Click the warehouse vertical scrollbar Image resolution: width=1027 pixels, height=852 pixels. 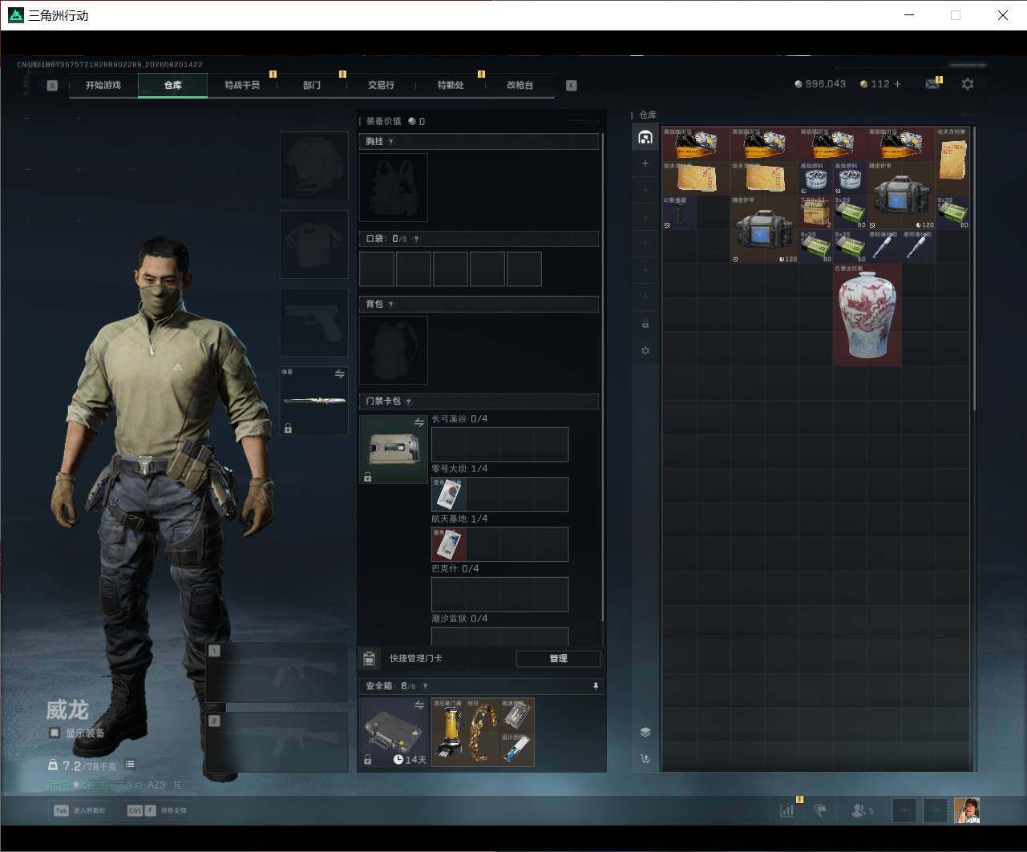(x=975, y=269)
